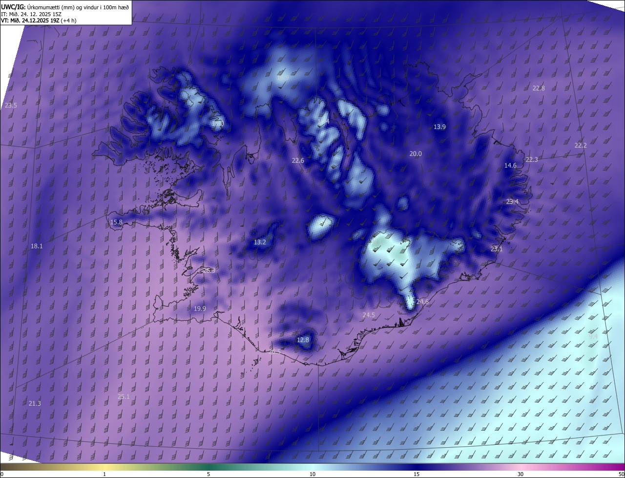Click the 10 tick on the color scale
625x478 pixels.
312,475
